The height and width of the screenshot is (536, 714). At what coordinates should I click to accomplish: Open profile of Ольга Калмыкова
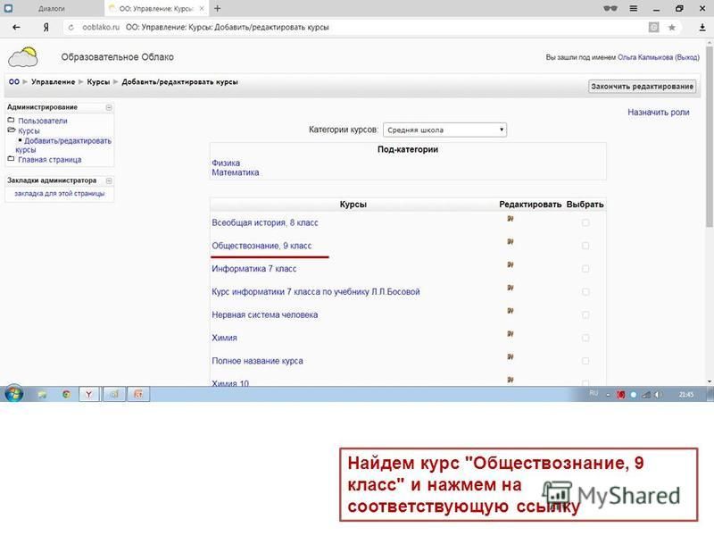point(645,57)
